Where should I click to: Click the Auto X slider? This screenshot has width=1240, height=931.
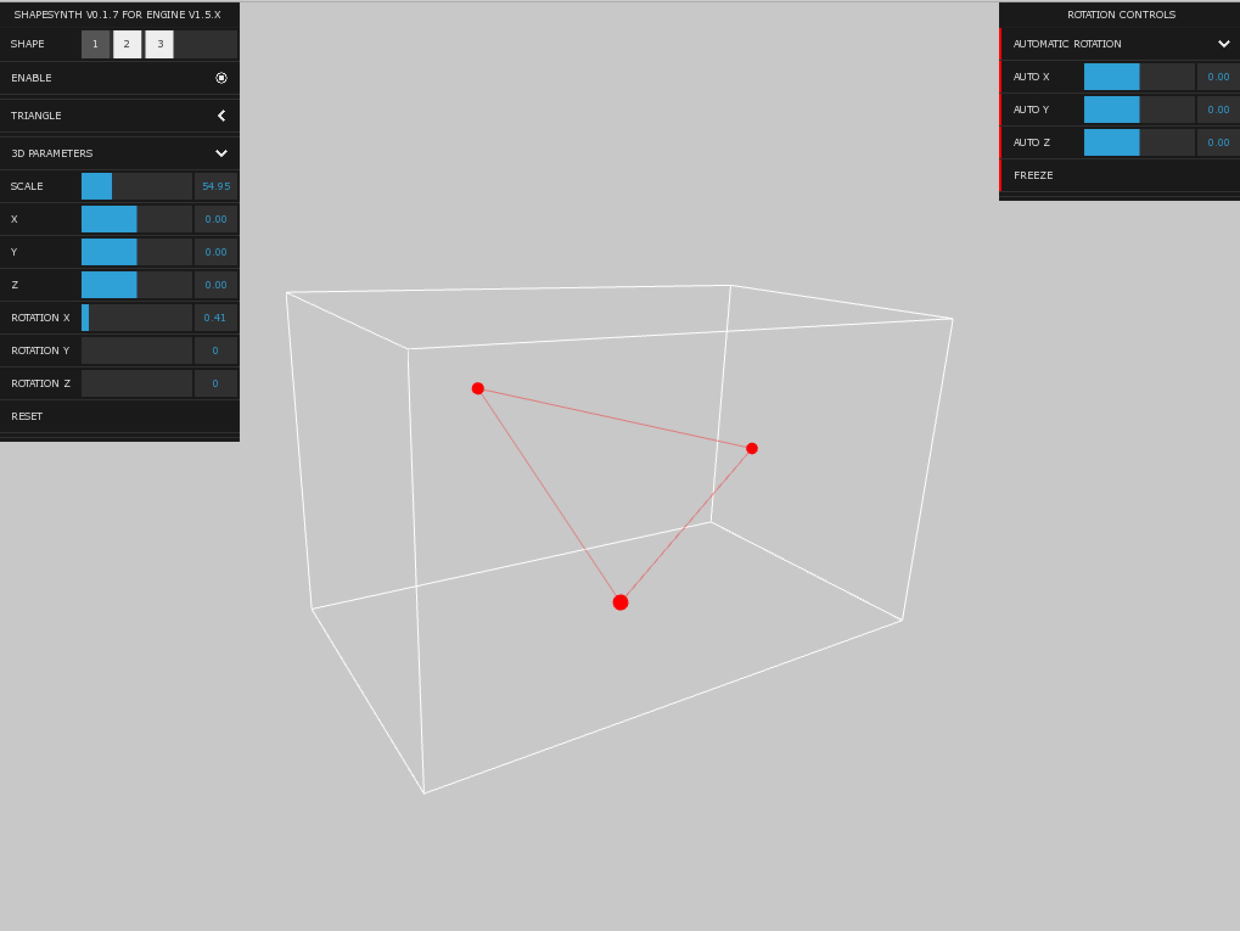(1139, 77)
